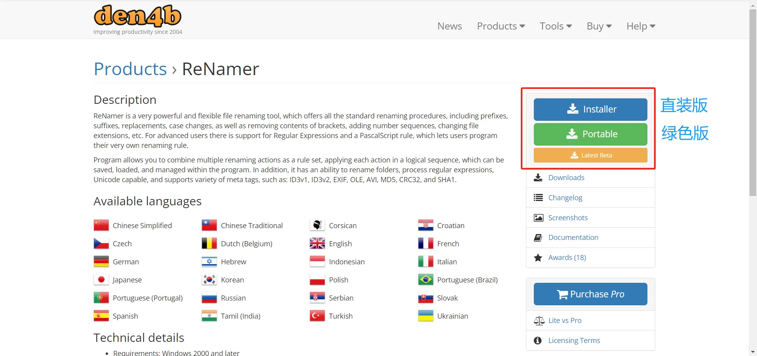757x356 pixels.
Task: Click the German flag icon
Action: (101, 262)
